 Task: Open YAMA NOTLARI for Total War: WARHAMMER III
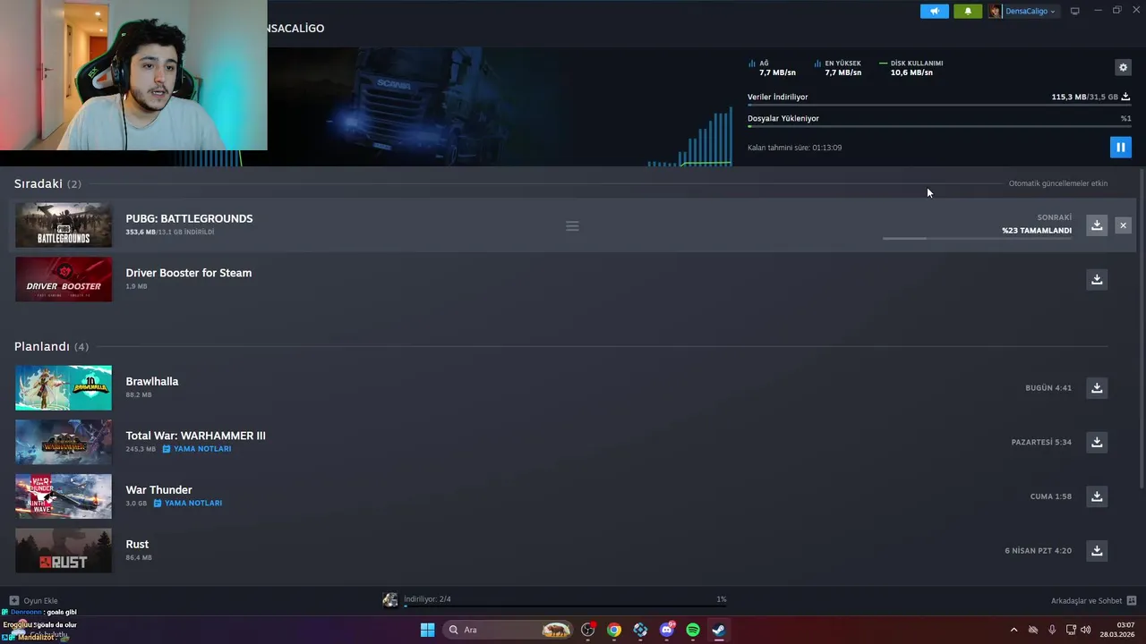point(197,449)
